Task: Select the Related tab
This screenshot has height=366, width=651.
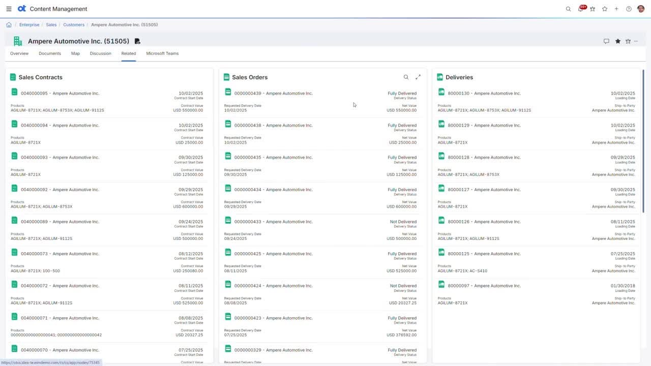Action: (129, 53)
